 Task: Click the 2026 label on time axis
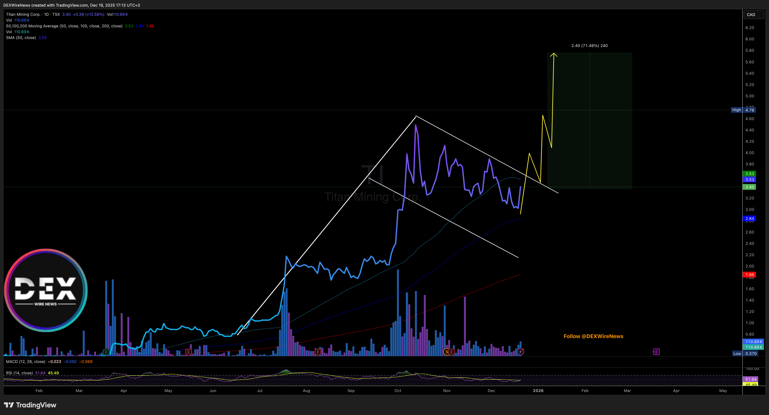(538, 391)
